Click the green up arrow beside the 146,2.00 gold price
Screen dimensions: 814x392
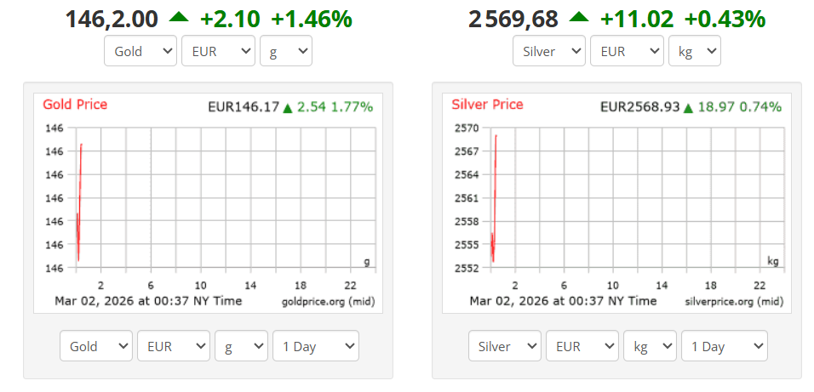pyautogui.click(x=179, y=17)
